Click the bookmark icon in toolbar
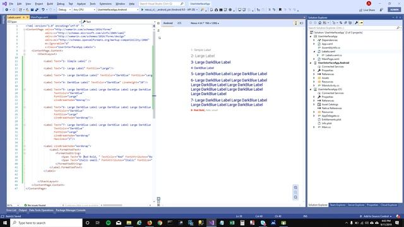 point(280,10)
